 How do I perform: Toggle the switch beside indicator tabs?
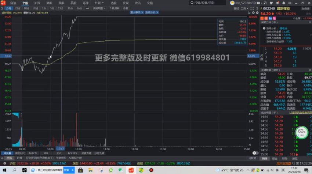point(255,153)
